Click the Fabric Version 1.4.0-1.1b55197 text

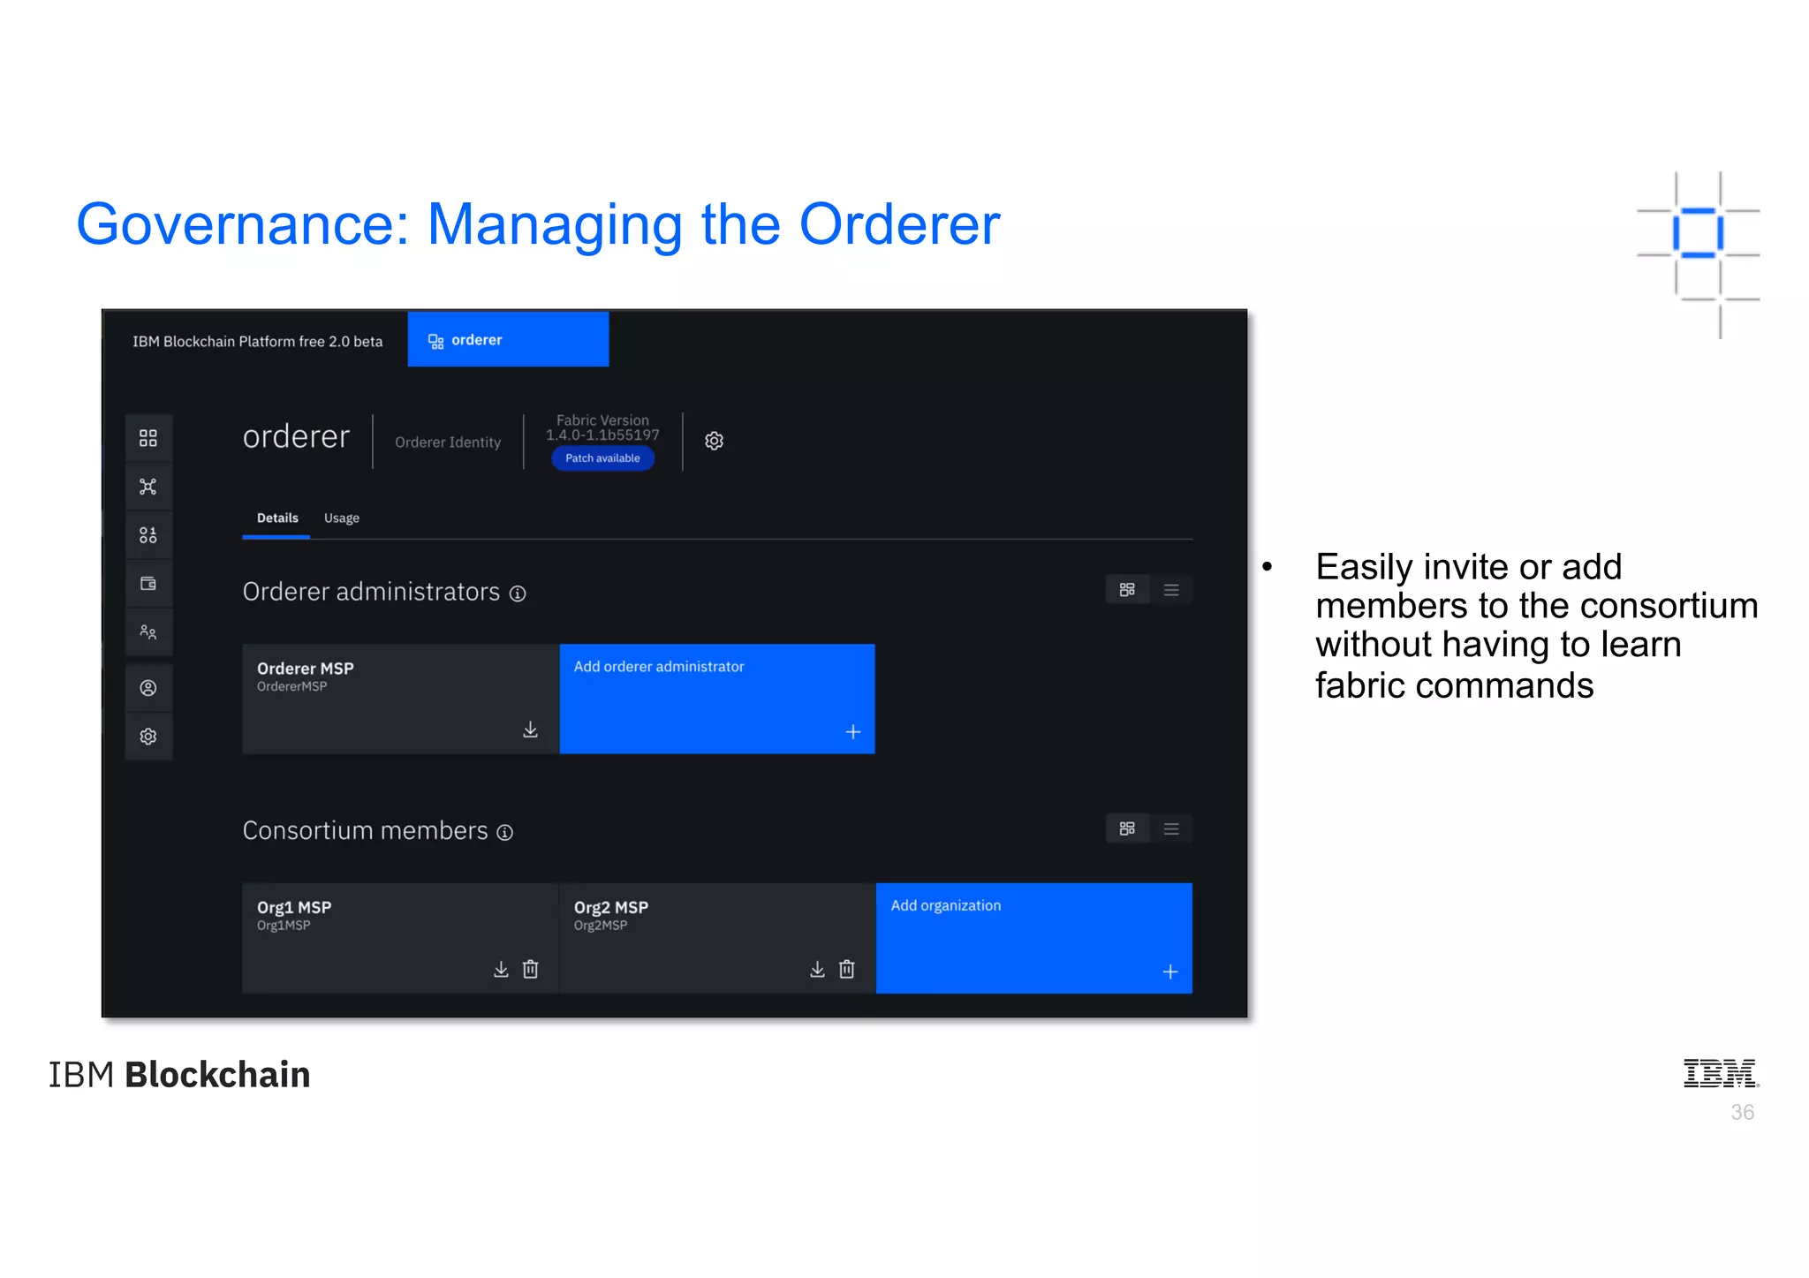[x=602, y=428]
